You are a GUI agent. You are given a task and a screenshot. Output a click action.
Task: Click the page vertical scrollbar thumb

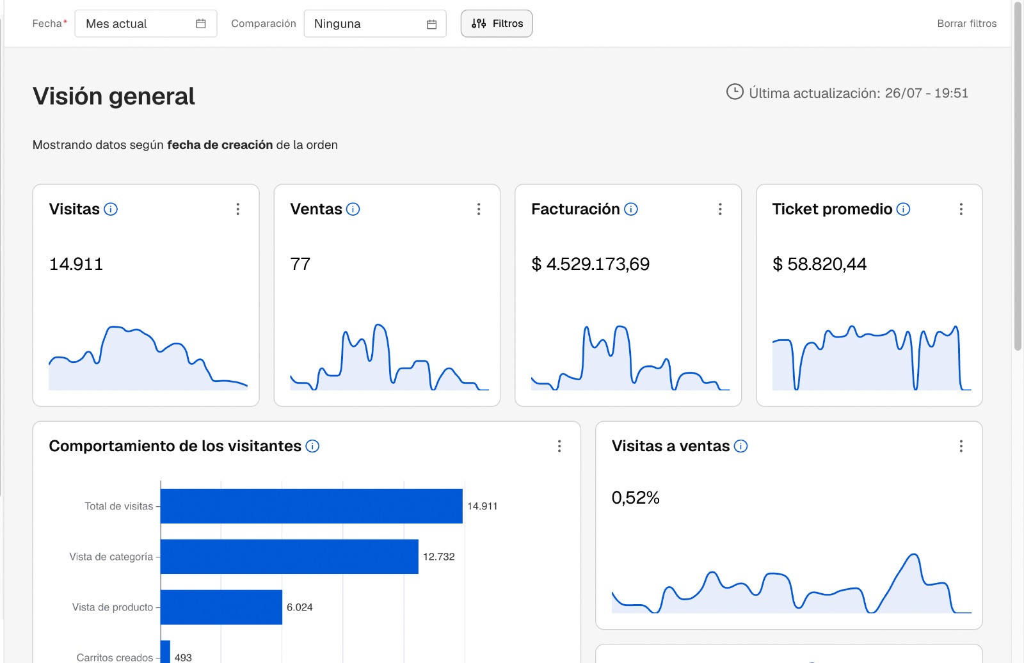[x=1018, y=175]
